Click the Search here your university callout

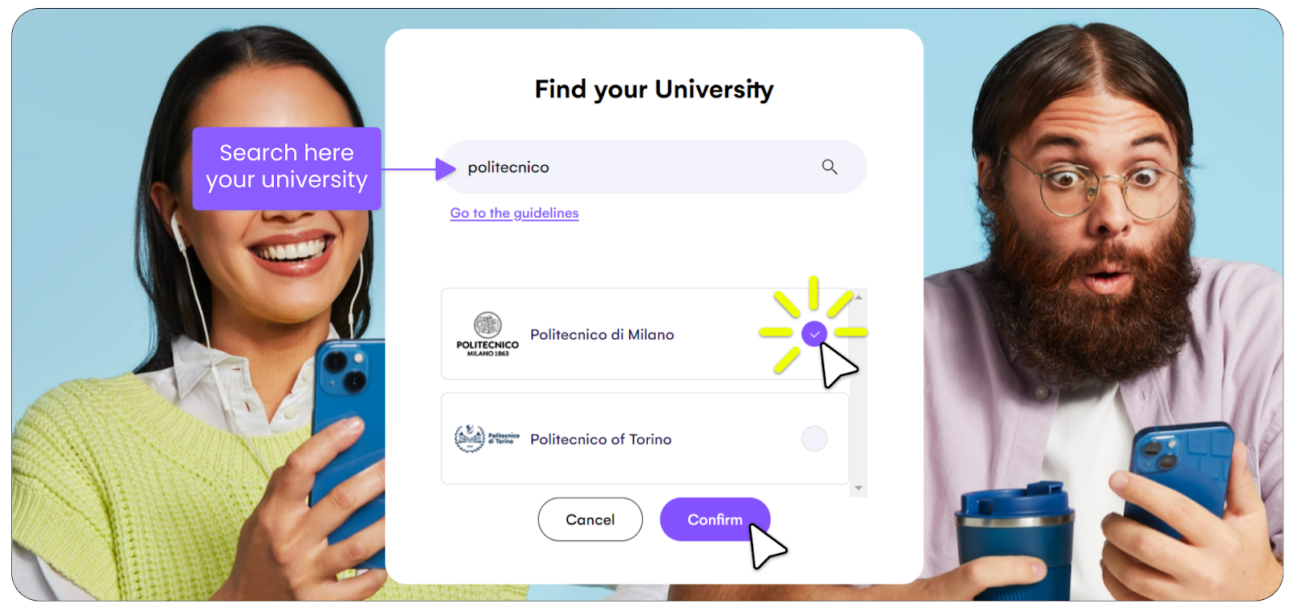pos(287,168)
